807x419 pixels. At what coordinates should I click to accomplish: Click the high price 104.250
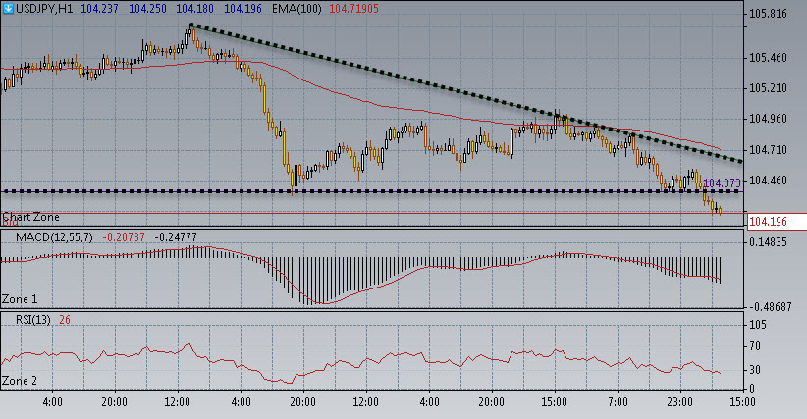(x=147, y=9)
